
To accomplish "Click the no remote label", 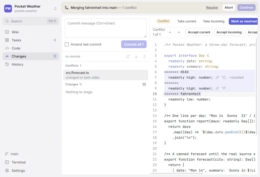I will [x=73, y=56].
